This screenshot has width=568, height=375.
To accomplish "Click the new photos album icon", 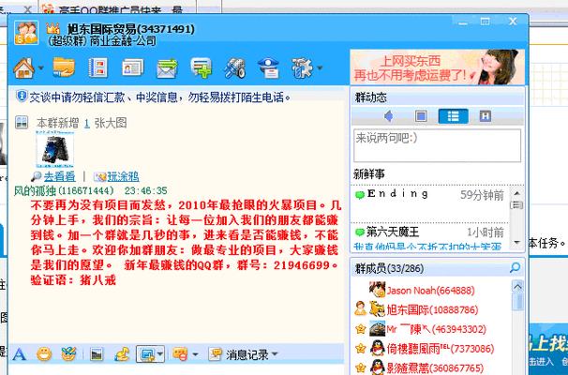I will tap(22, 123).
